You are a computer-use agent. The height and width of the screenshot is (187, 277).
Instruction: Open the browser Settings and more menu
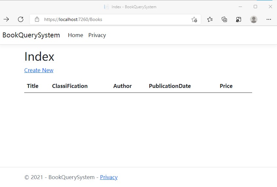coord(269,19)
